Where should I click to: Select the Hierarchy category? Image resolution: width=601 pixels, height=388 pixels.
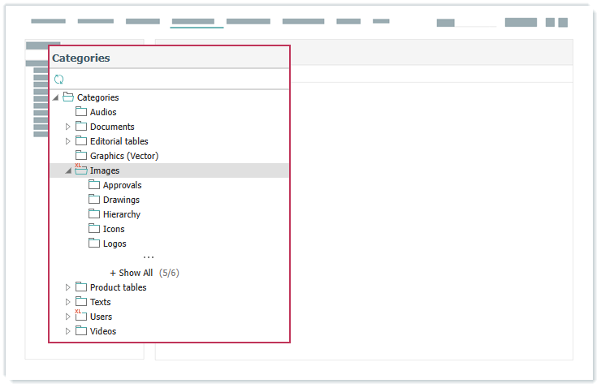[121, 214]
